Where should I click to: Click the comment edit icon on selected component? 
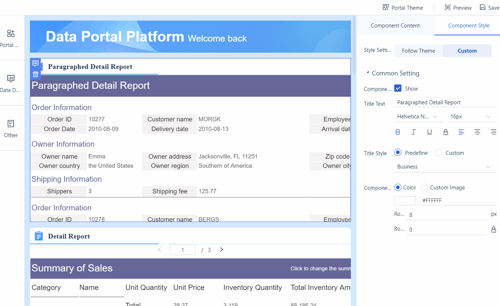35,64
